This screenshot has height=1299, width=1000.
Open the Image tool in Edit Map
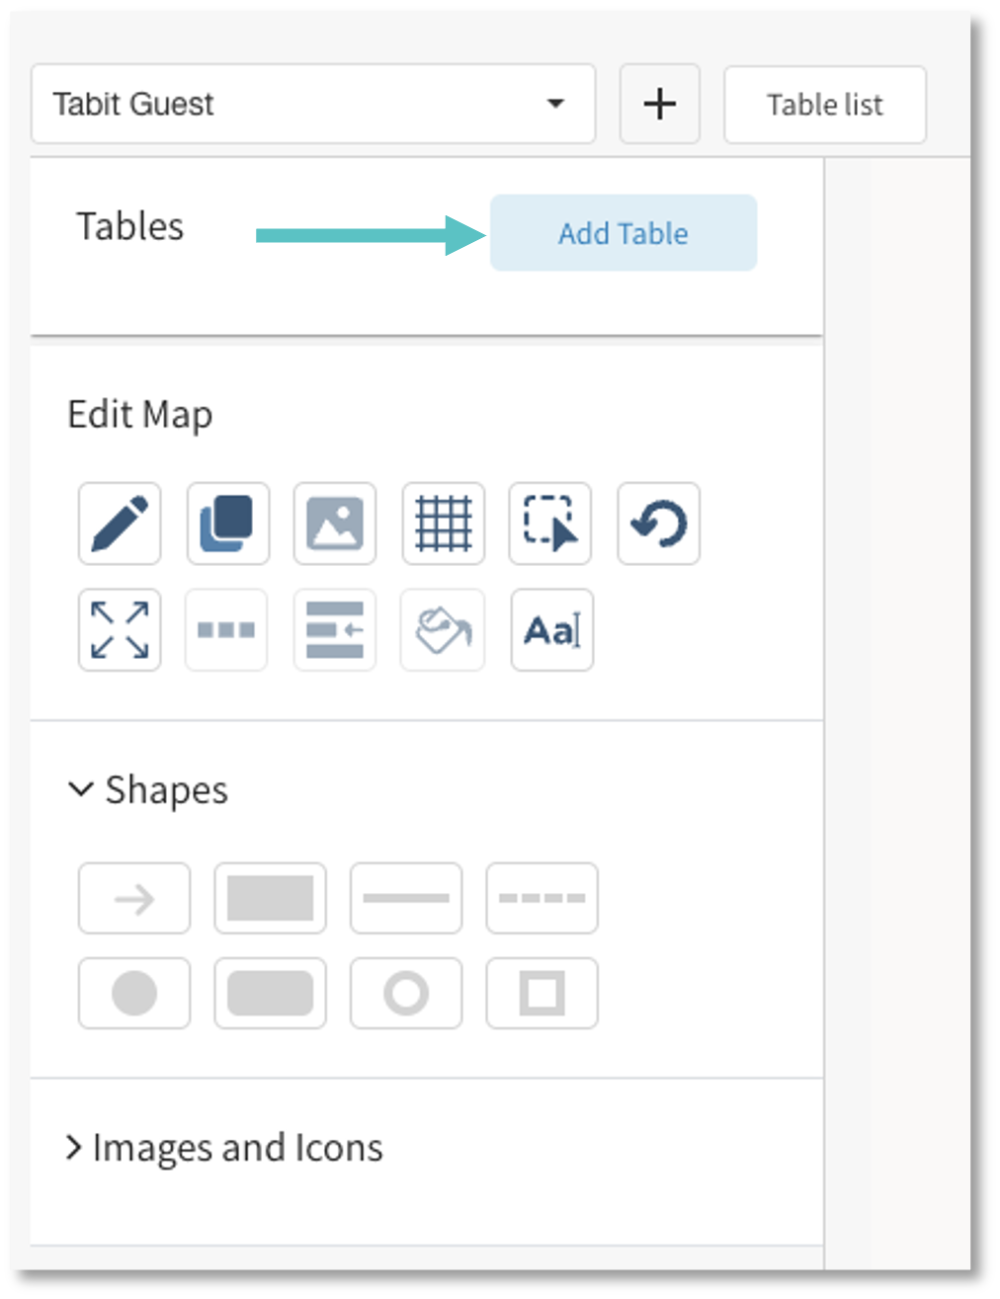[x=334, y=525]
